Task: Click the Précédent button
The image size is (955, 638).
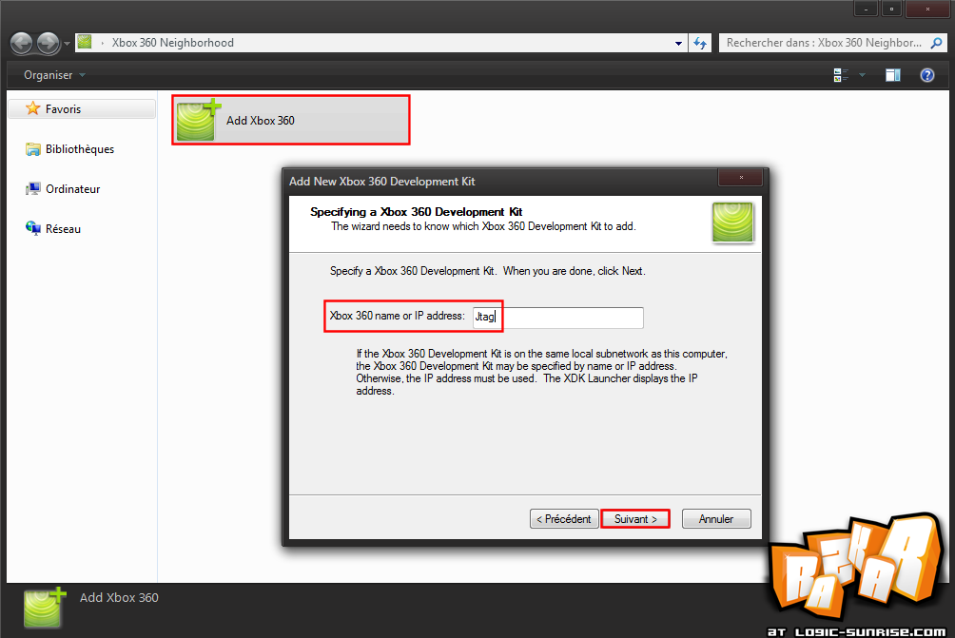Action: tap(564, 519)
